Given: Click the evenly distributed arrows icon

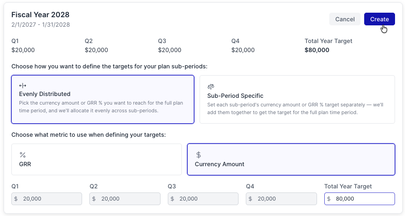Looking at the screenshot, I should tap(23, 86).
